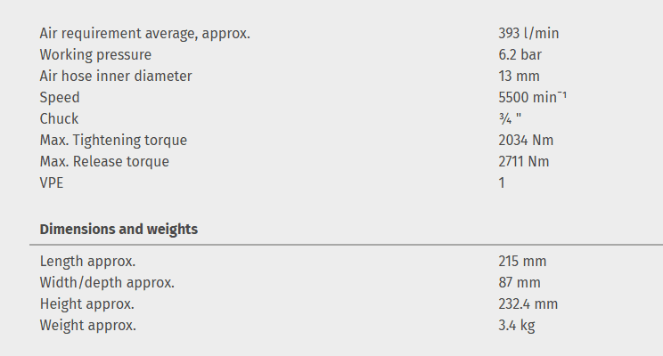Click the 'Working pressure' label

point(95,55)
